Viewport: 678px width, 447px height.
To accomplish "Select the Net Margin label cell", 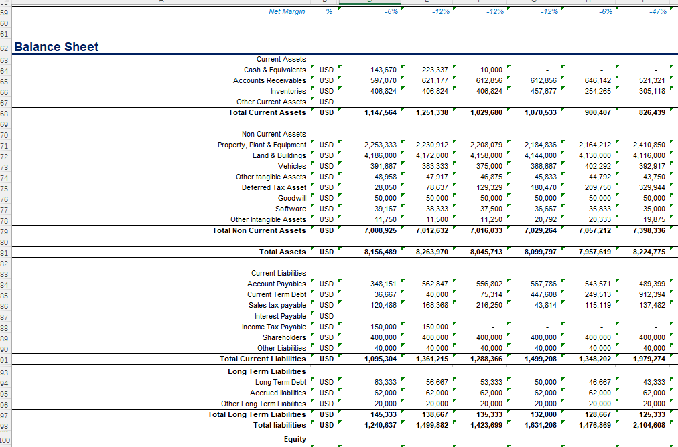I will [287, 11].
